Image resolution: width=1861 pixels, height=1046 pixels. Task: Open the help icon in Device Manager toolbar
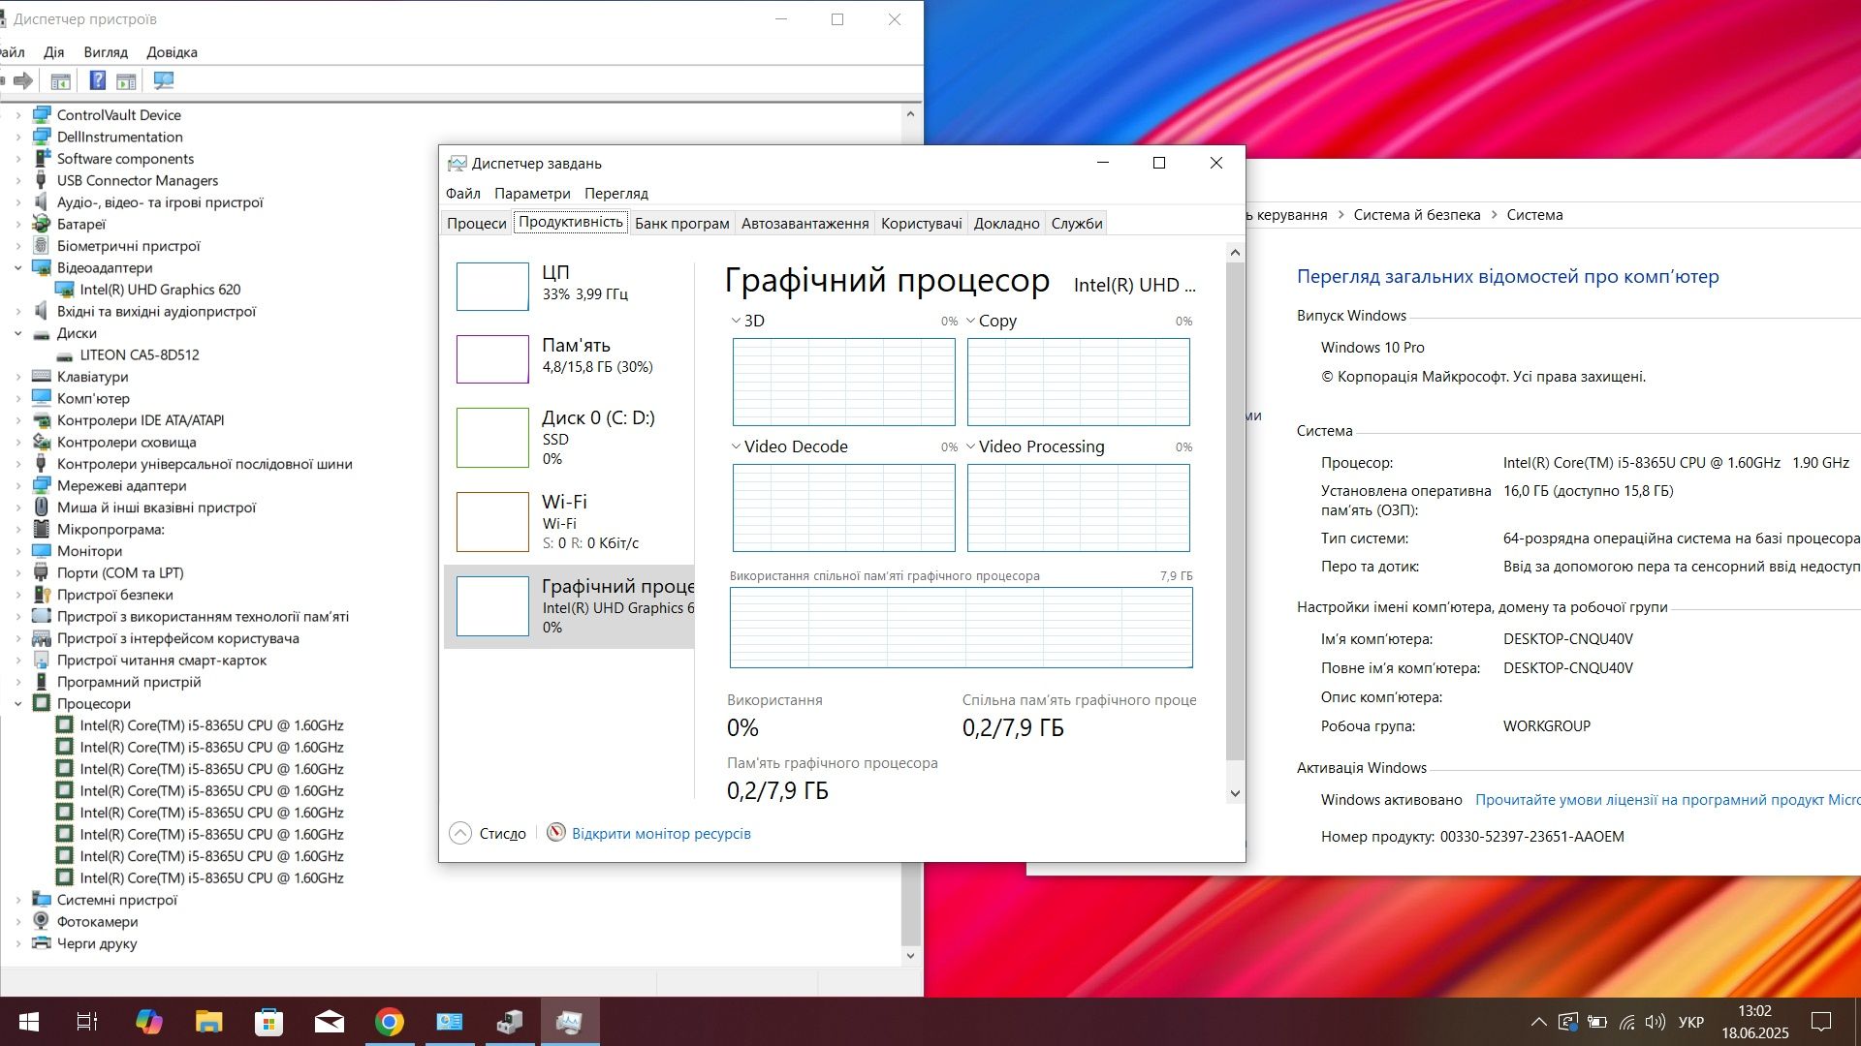(97, 80)
